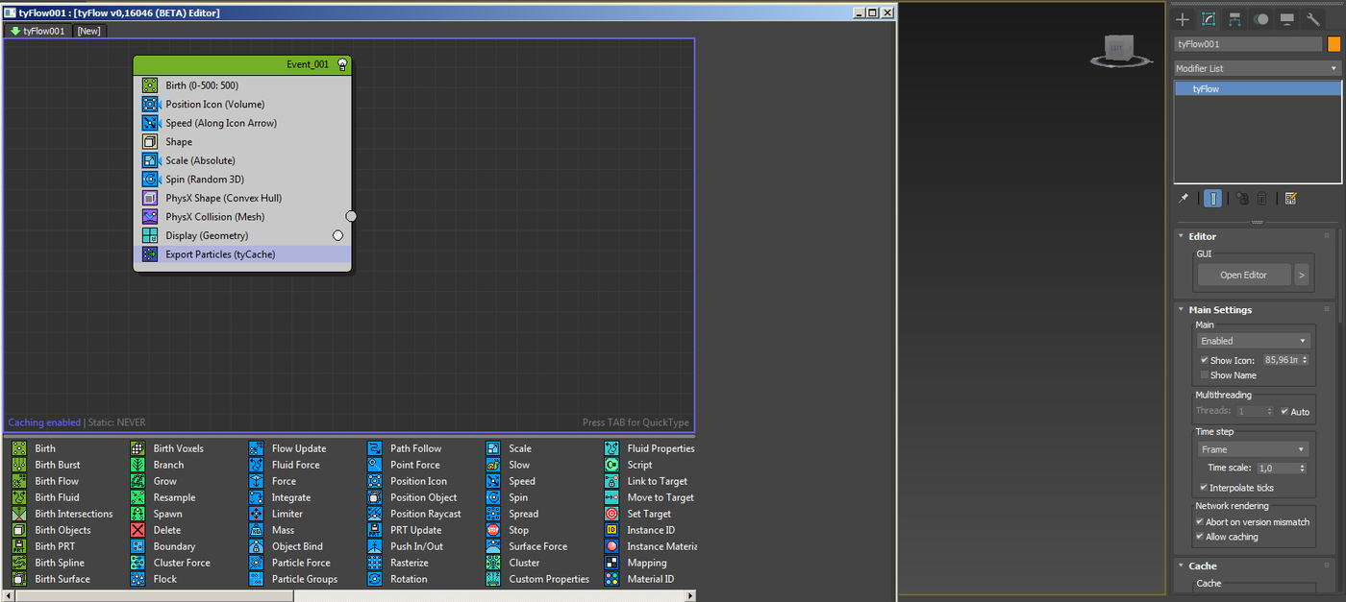Screen dimensions: 1346x602
Task: Open the Create command panel tab
Action: [1183, 19]
